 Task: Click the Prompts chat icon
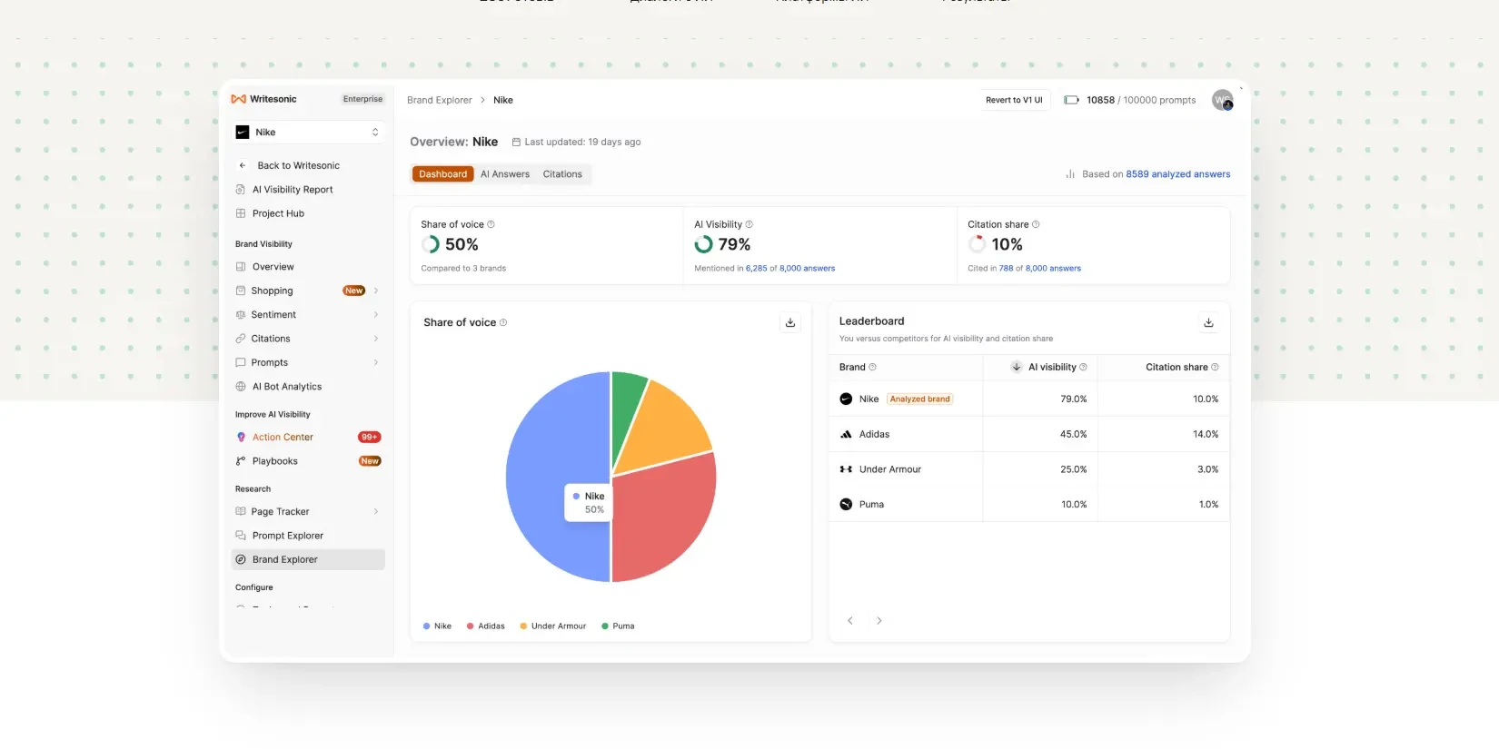241,362
